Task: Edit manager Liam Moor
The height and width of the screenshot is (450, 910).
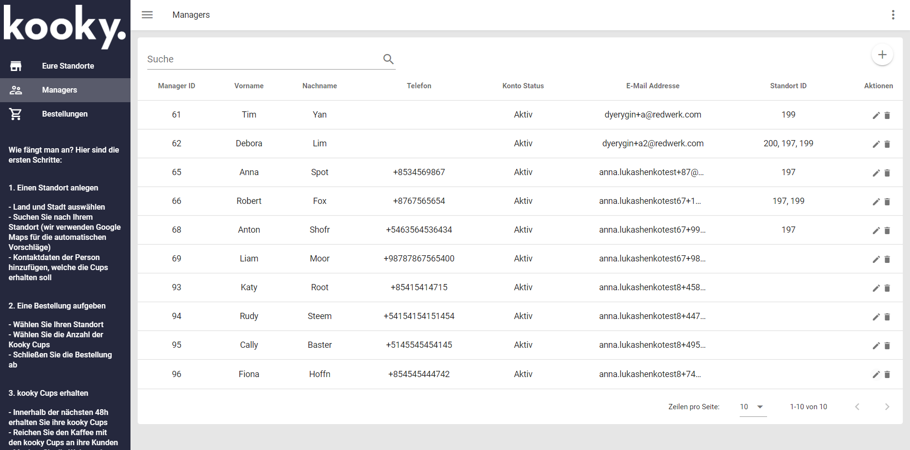Action: point(876,259)
